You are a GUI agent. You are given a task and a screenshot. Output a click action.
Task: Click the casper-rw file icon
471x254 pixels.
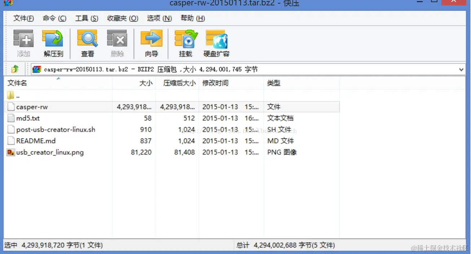(11, 107)
